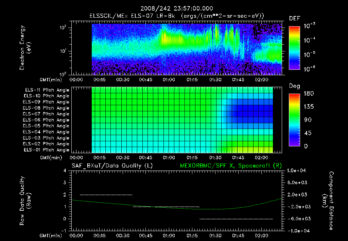Image resolution: width=348 pixels, height=241 pixels.
Task: Select the ELS-01 Pitch Angle row label
Action: coord(47,150)
